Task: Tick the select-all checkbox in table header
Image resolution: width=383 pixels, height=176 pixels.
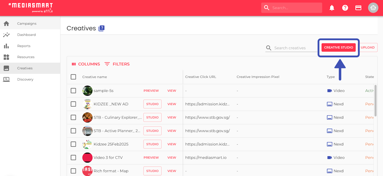Action: [x=73, y=77]
